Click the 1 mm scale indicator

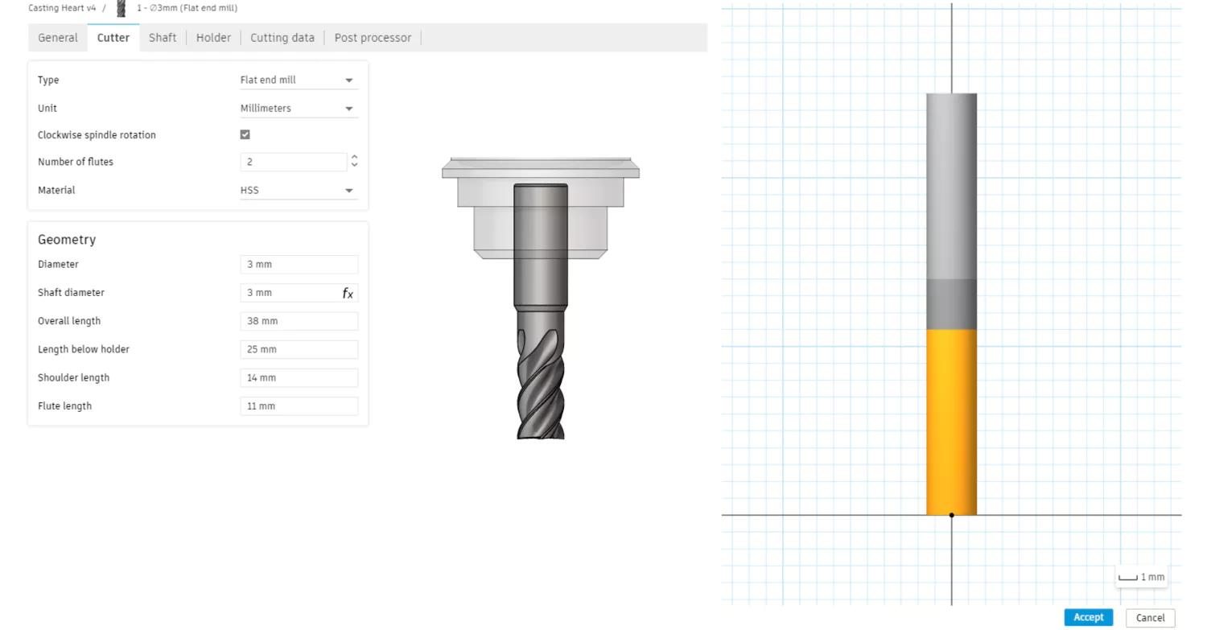click(1141, 577)
